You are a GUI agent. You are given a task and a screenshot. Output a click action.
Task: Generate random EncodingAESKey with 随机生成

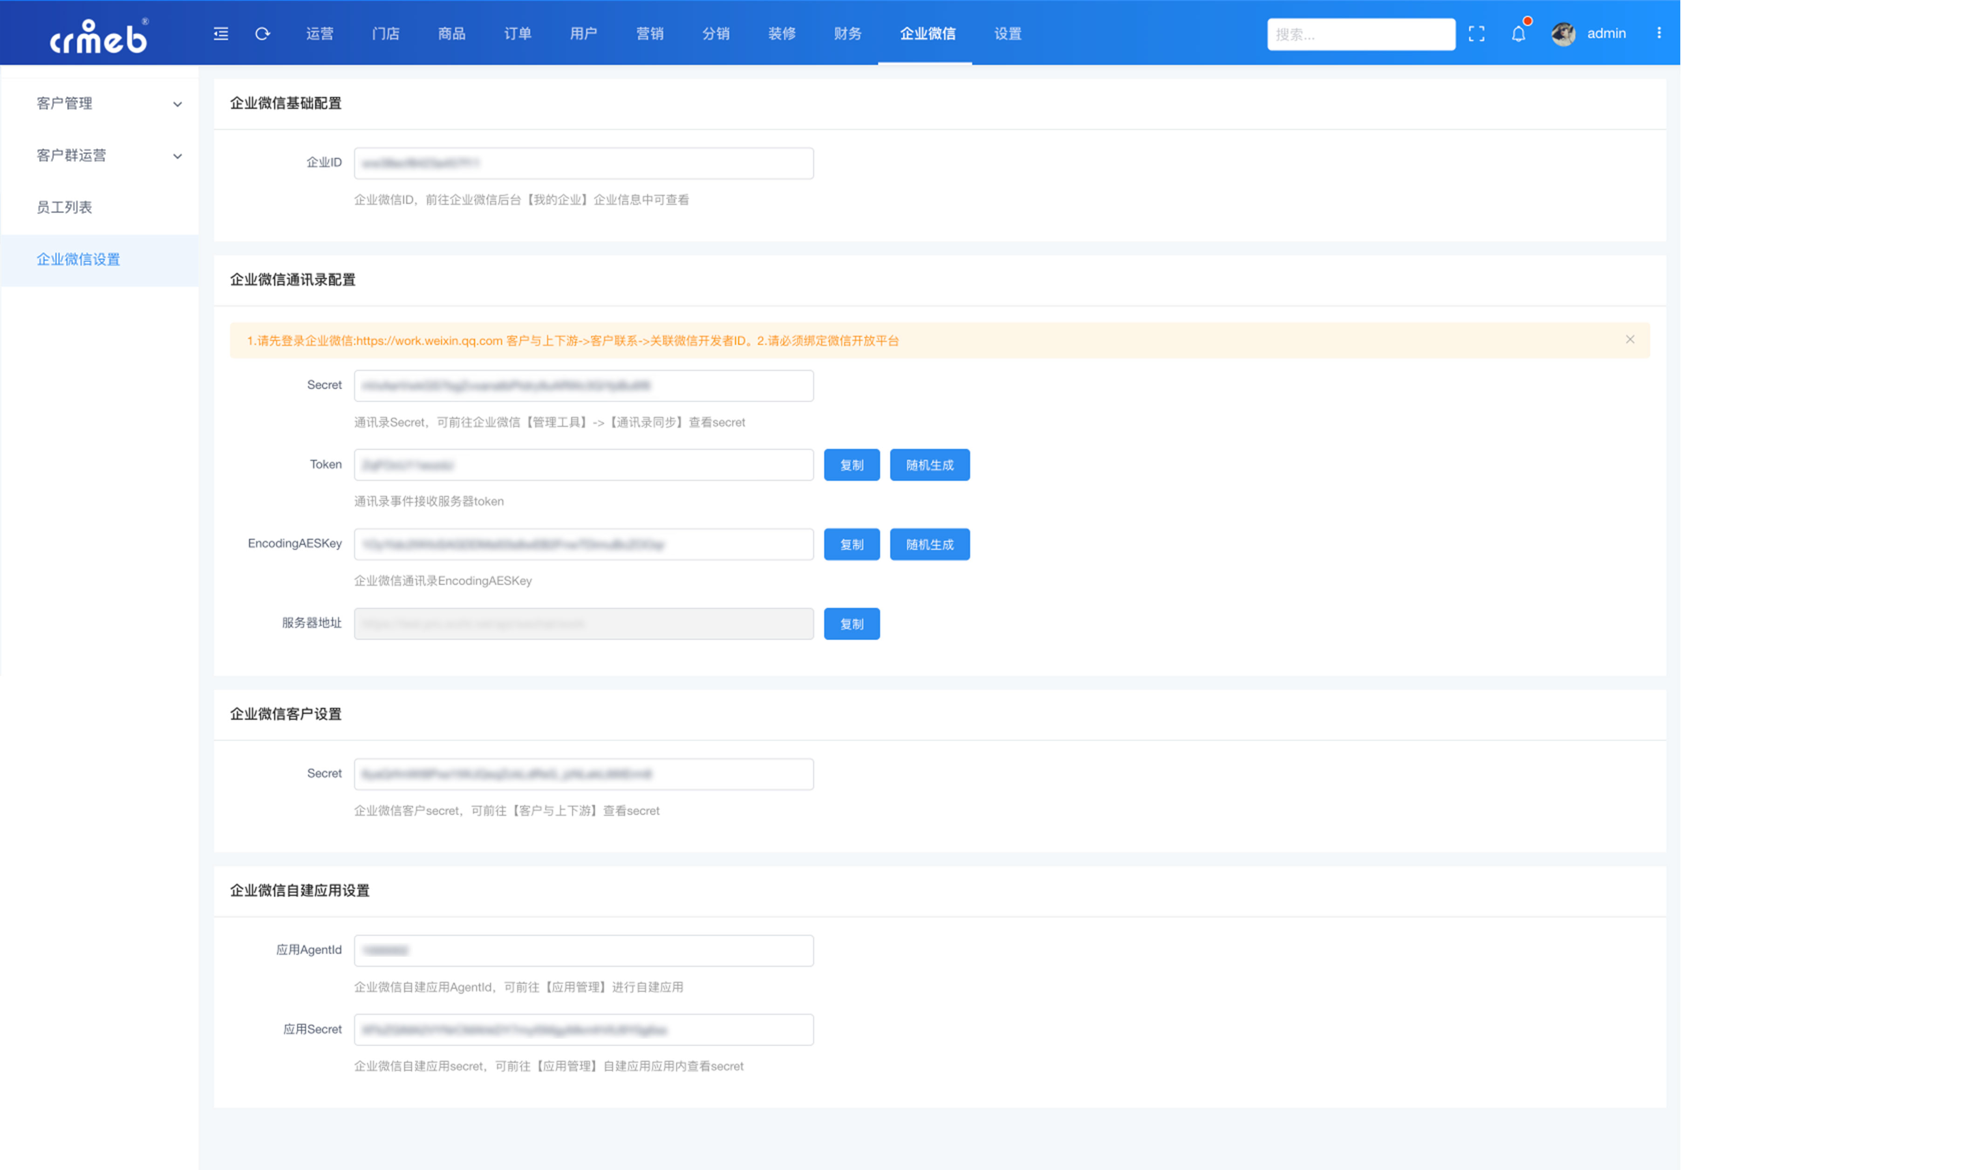(x=930, y=545)
